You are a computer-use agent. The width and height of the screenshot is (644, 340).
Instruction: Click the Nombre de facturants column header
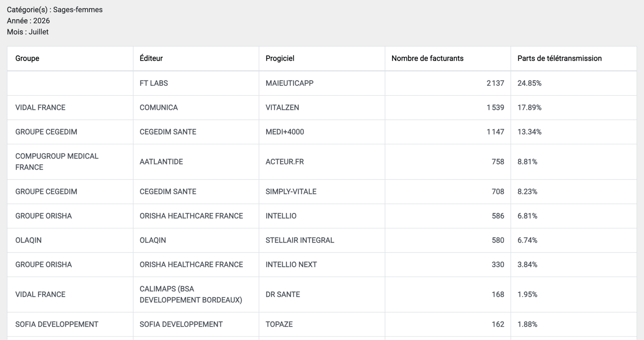pyautogui.click(x=448, y=59)
